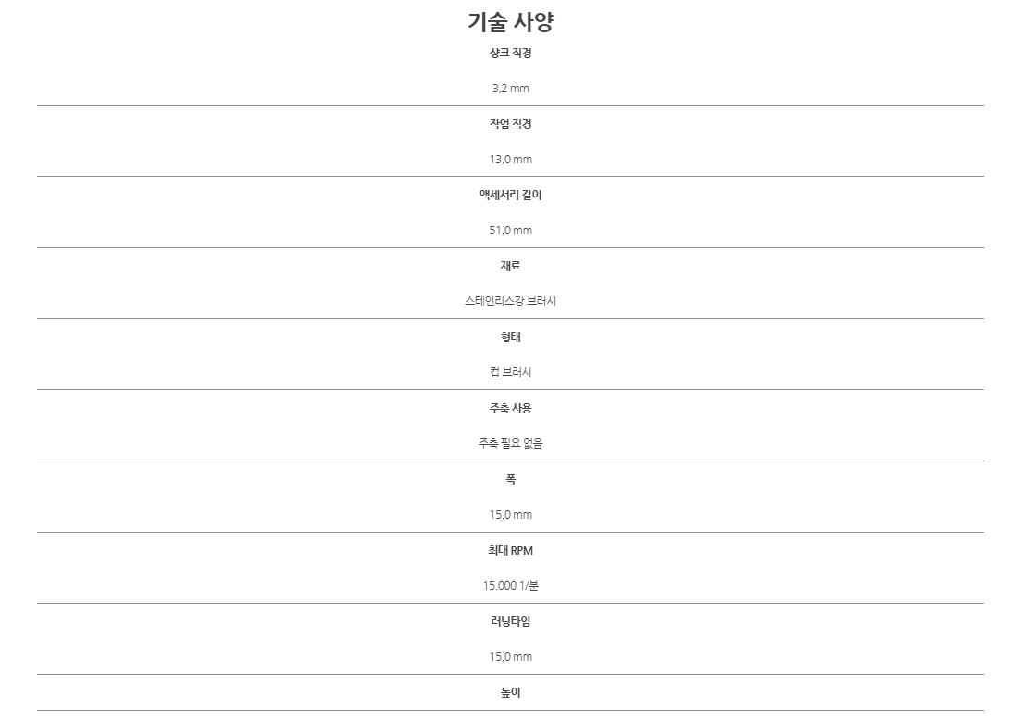Click the 15,0 mm value under 폭
This screenshot has width=1021, height=718.
click(510, 514)
